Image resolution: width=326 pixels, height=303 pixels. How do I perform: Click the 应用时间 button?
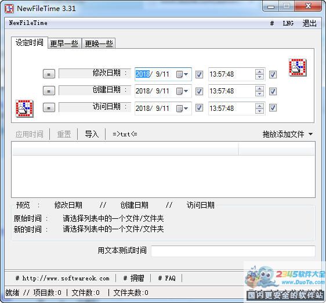(x=30, y=134)
